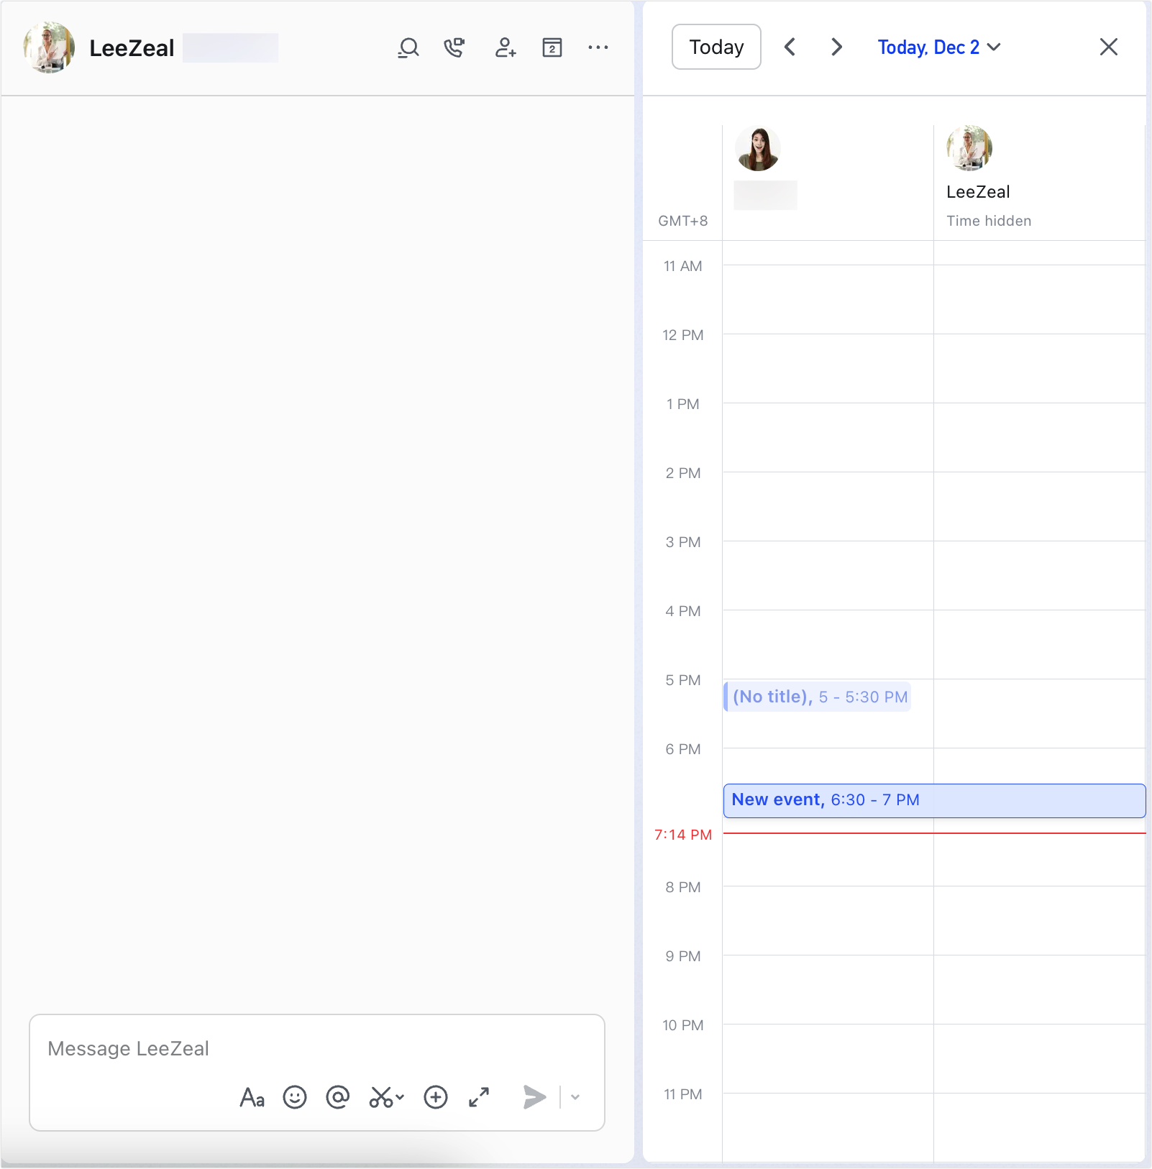This screenshot has height=1169, width=1152.
Task: Go to the next day
Action: [x=836, y=46]
